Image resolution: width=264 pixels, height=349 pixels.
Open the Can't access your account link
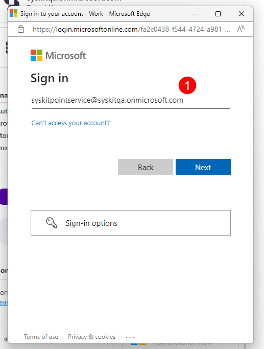click(70, 123)
